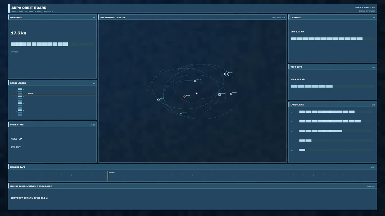Click the range ladder horizontal marker line
385x216 pixels.
pos(53,95)
